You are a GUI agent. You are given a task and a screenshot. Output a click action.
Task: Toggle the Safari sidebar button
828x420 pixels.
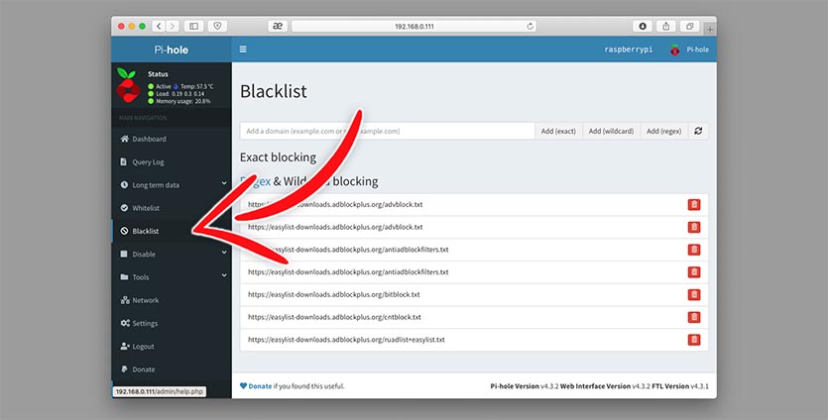[193, 26]
